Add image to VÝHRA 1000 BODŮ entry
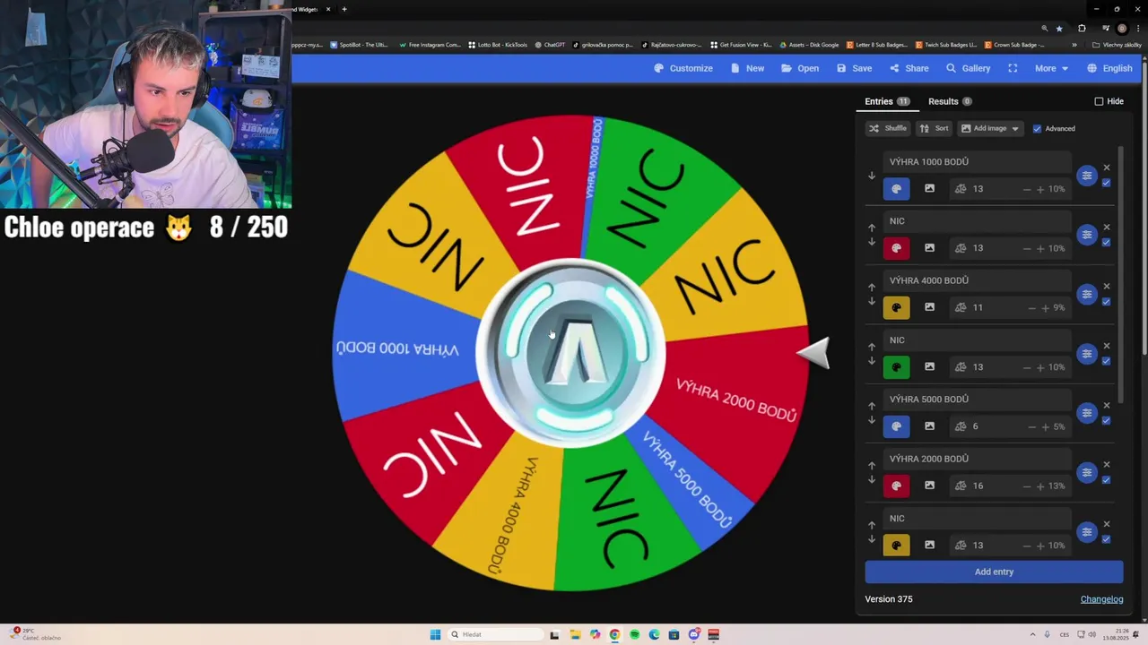Image resolution: width=1148 pixels, height=645 pixels. 929,189
